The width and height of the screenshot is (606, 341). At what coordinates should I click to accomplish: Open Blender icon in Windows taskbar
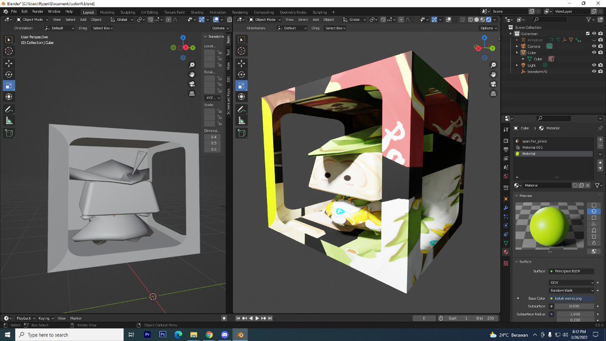tap(240, 334)
